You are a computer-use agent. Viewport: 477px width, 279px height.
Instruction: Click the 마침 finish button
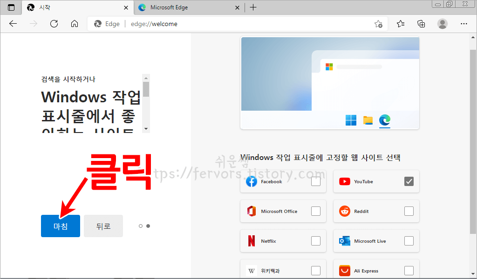[x=61, y=226]
